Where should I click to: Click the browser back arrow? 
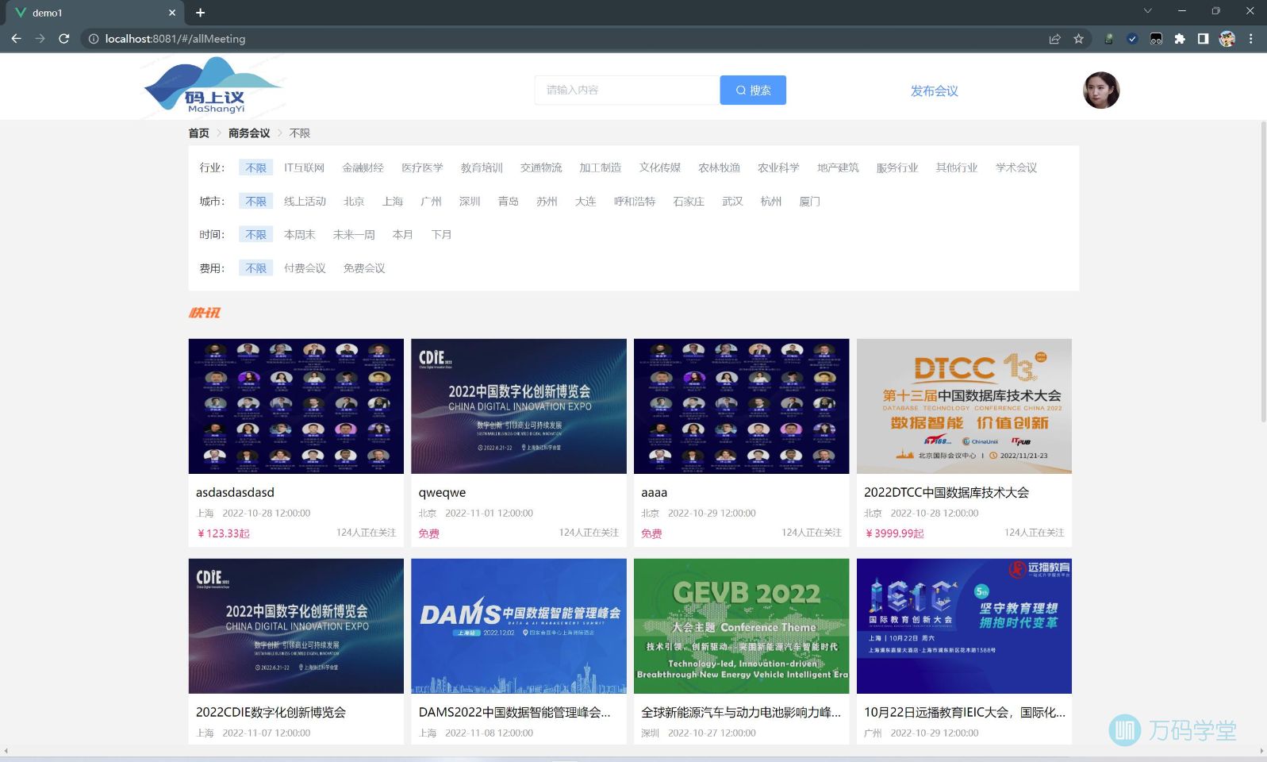(16, 38)
